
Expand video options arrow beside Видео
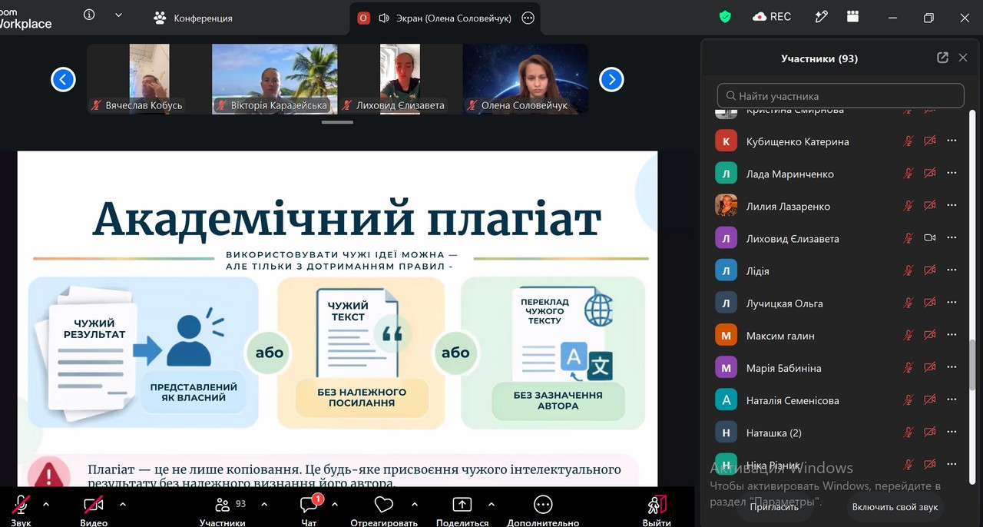pos(122,505)
